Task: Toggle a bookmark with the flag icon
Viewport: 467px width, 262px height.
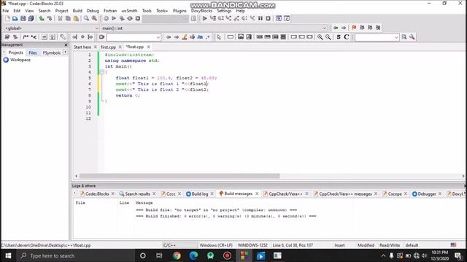Action: pos(354,28)
